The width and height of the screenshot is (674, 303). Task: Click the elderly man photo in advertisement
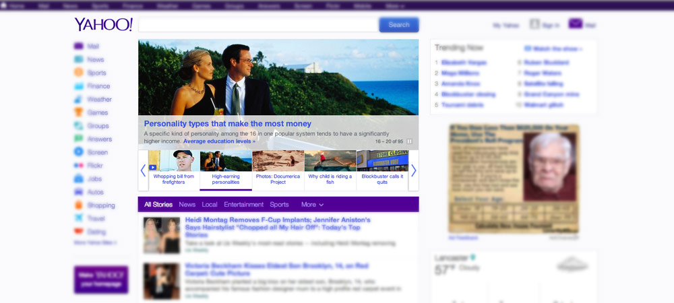pyautogui.click(x=550, y=166)
